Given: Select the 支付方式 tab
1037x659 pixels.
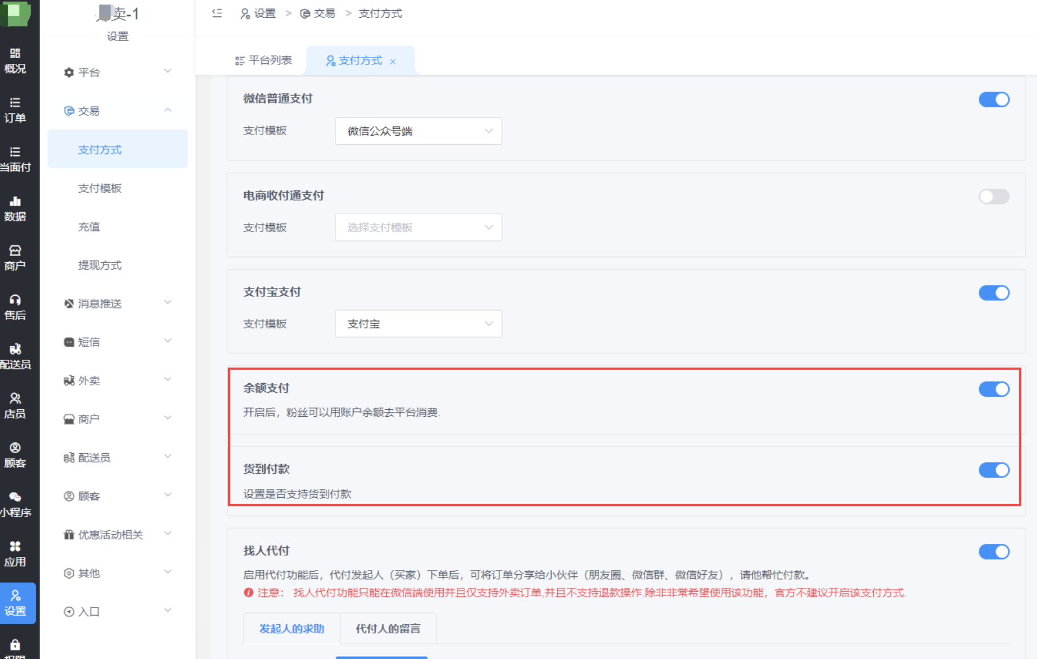Looking at the screenshot, I should pos(360,60).
